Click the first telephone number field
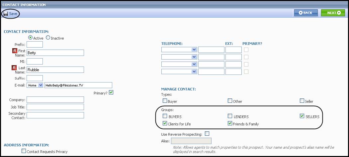This screenshot has width=349, height=157. [212, 50]
